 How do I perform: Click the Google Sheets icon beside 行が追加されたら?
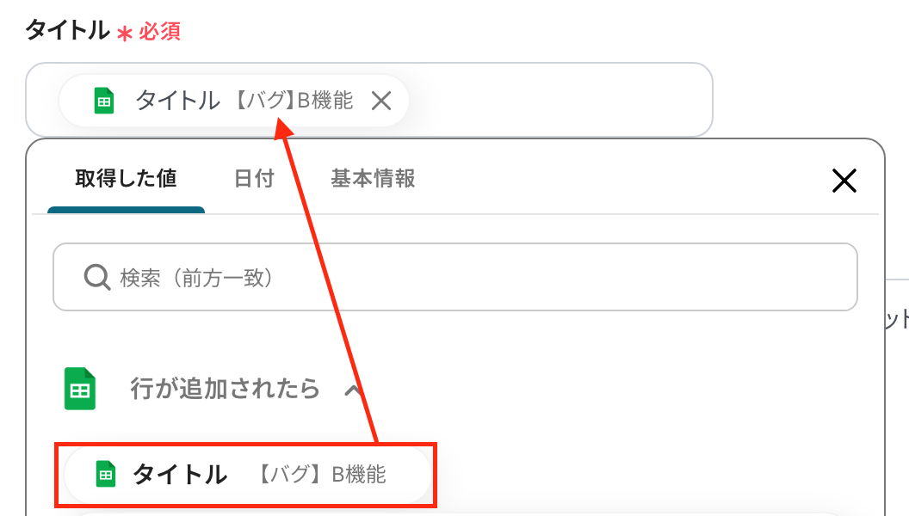point(80,389)
